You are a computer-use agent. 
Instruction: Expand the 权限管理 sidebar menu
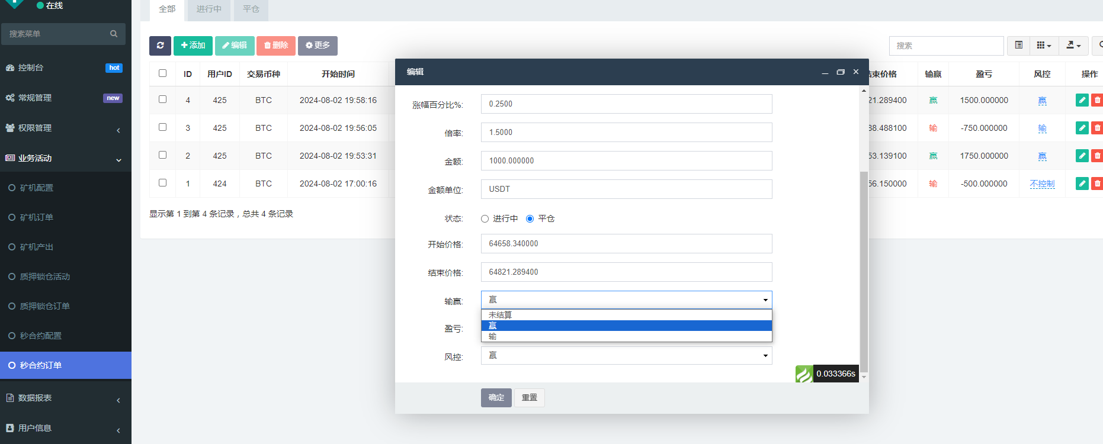point(65,128)
